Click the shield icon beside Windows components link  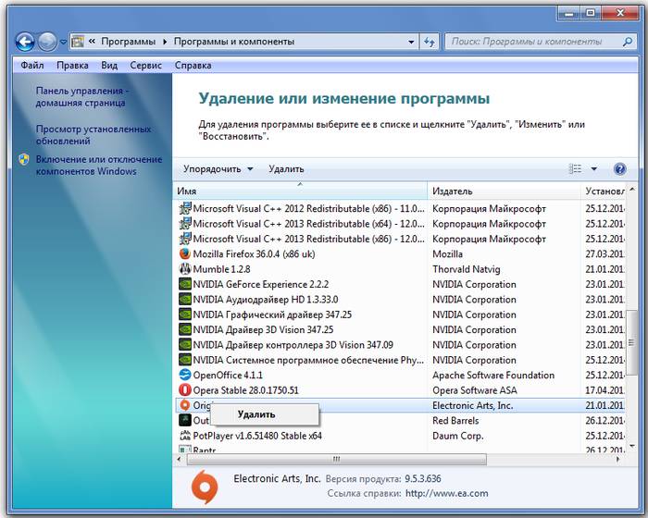24,159
